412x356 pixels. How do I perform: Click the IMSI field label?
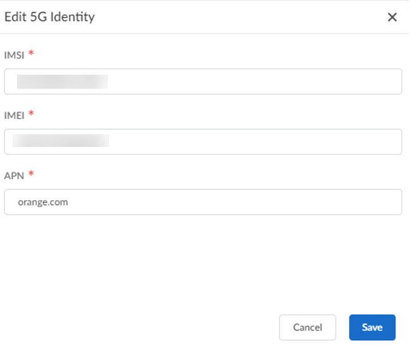(x=14, y=54)
